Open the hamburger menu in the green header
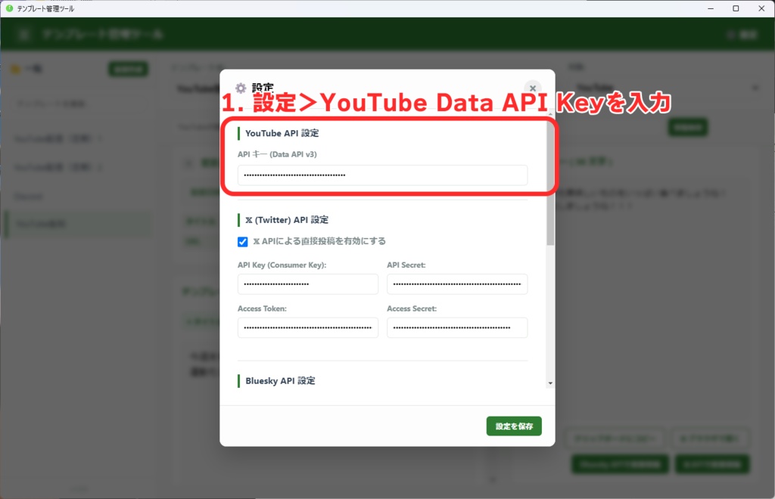 point(23,34)
